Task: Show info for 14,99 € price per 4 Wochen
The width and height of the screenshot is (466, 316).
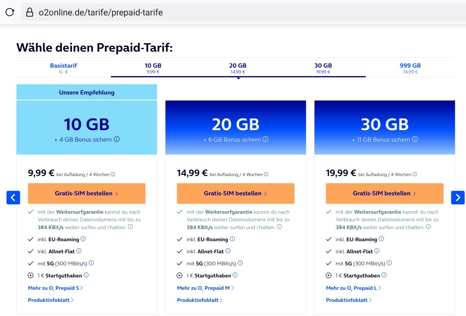Action: tap(266, 174)
